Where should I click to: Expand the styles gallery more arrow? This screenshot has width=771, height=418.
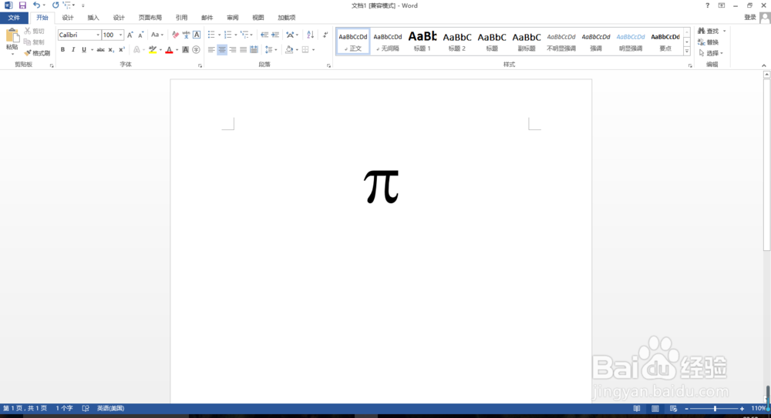[x=687, y=51]
